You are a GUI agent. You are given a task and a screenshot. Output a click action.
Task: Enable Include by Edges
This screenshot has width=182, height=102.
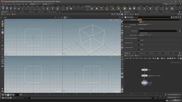point(139,49)
